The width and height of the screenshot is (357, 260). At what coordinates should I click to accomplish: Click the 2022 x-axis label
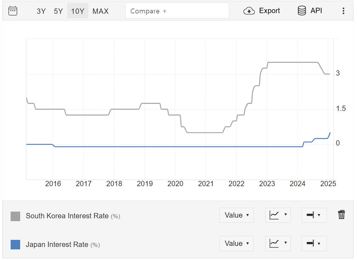pos(236,184)
